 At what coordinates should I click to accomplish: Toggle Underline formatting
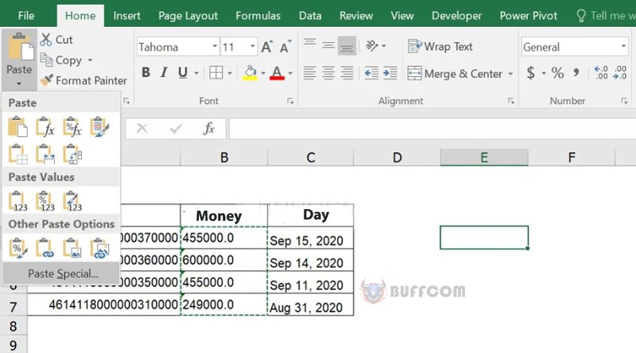click(183, 72)
